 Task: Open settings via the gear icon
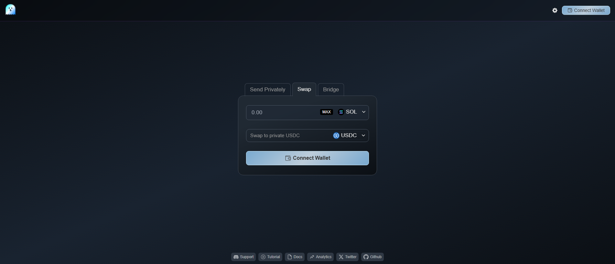pyautogui.click(x=555, y=10)
